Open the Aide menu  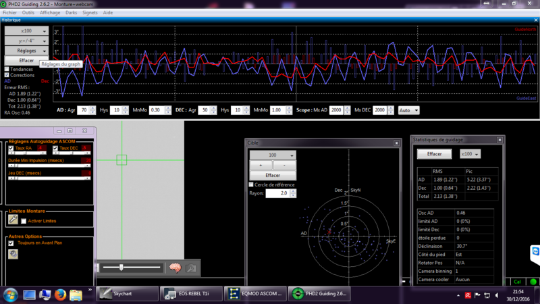108,12
